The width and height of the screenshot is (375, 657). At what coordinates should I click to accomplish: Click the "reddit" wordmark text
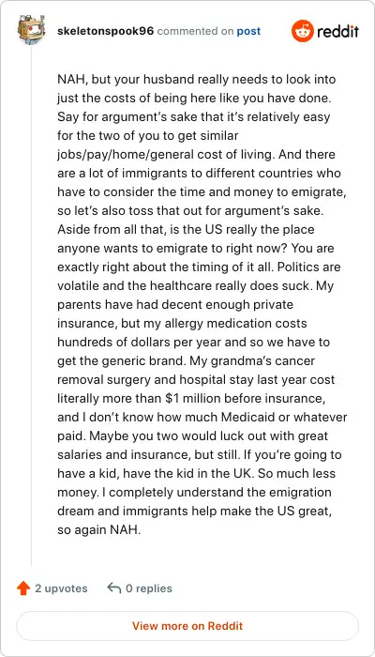coord(338,31)
